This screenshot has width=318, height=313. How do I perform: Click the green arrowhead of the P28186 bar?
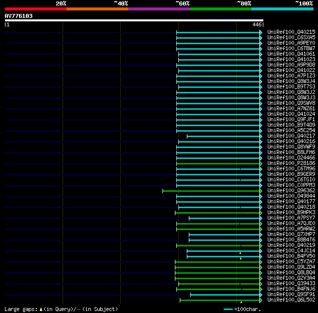[x=261, y=163]
